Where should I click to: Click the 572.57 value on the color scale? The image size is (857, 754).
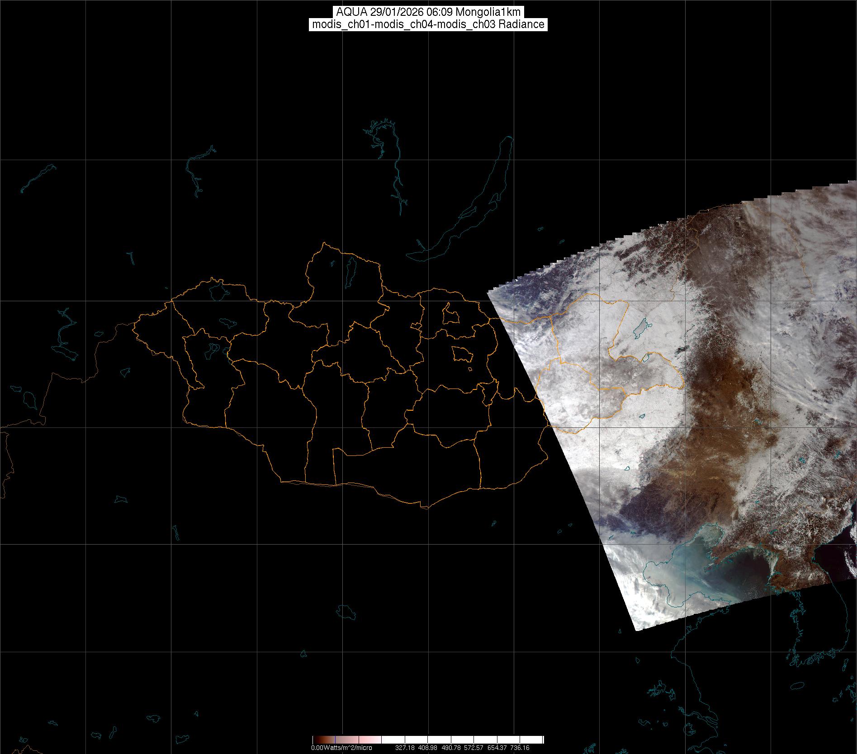pos(474,748)
